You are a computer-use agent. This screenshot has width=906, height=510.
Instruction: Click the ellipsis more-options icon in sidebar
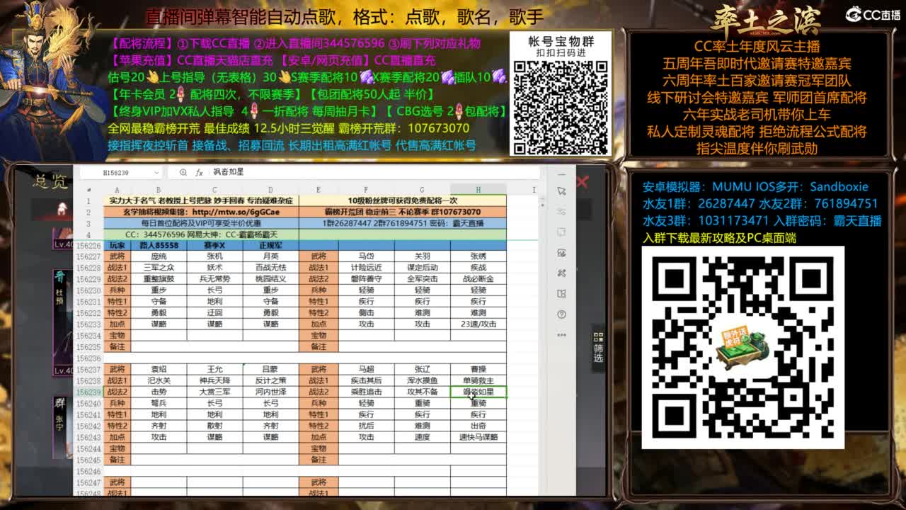[x=561, y=334]
